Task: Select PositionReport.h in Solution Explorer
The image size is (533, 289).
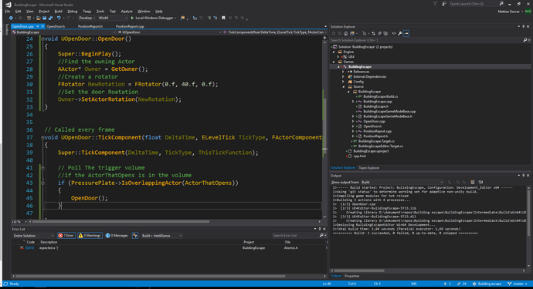Action: click(x=375, y=136)
